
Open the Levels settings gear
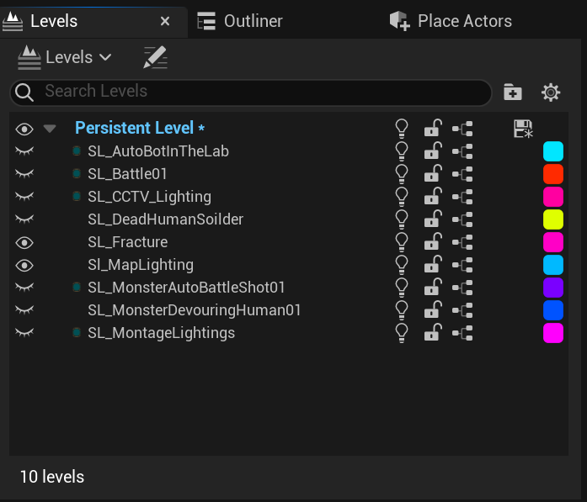551,92
